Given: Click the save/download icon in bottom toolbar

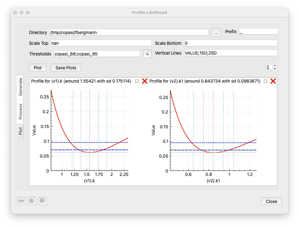Looking at the screenshot, I should pos(32,201).
